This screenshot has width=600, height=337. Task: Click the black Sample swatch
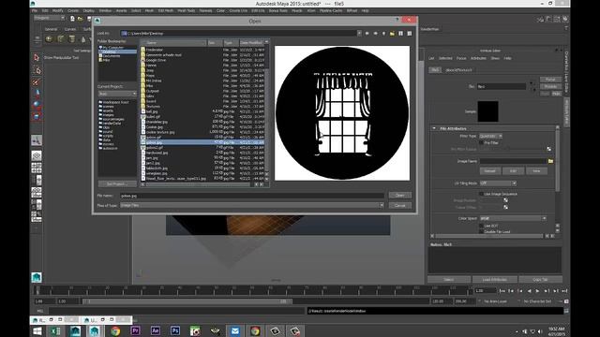487,111
